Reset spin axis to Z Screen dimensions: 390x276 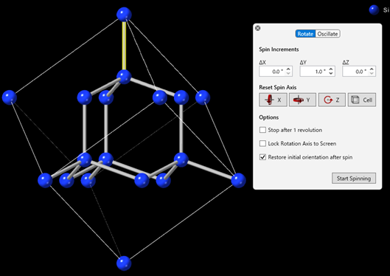332,100
